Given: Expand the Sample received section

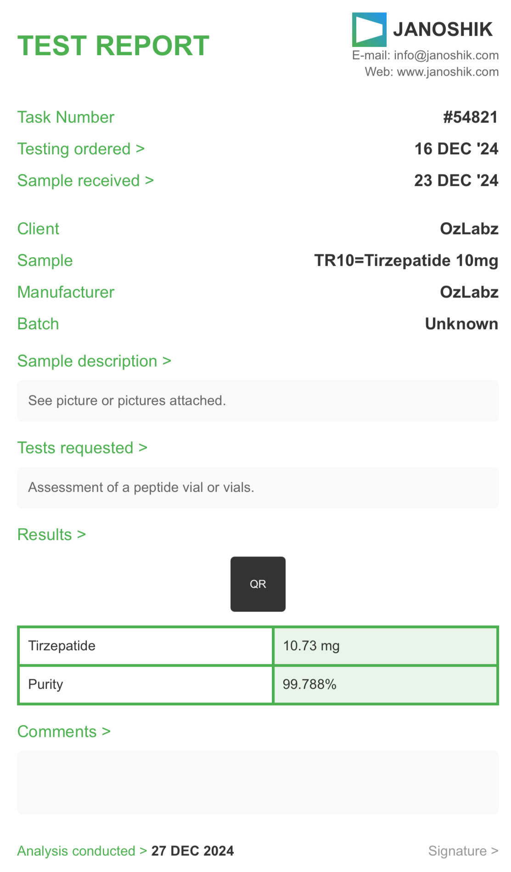Looking at the screenshot, I should tap(85, 181).
